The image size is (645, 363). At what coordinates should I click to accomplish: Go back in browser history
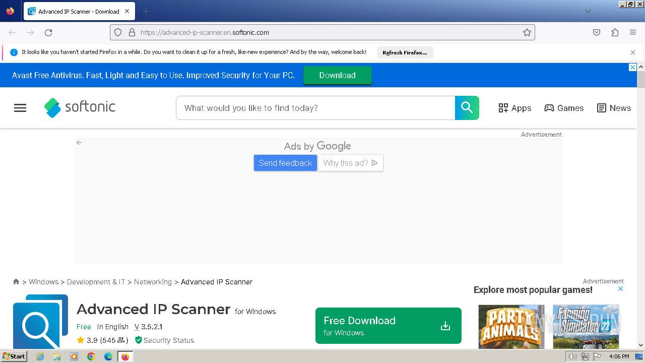click(x=12, y=32)
